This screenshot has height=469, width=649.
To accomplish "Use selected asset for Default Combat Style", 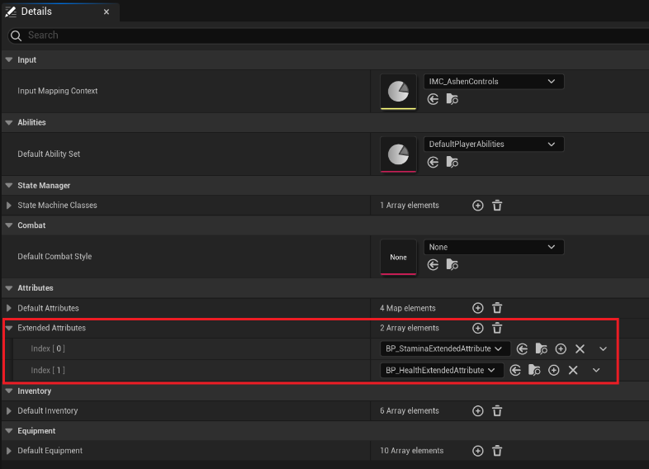I will 433,264.
